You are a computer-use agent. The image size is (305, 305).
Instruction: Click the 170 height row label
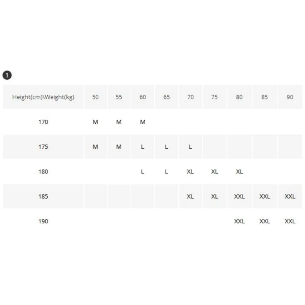coord(43,122)
